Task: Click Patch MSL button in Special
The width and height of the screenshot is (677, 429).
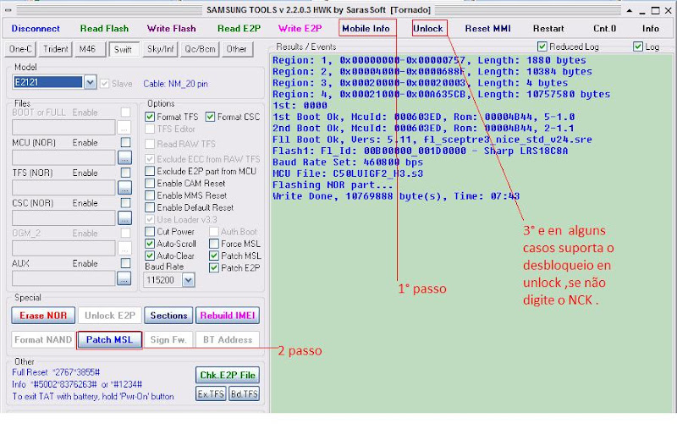Action: click(109, 339)
